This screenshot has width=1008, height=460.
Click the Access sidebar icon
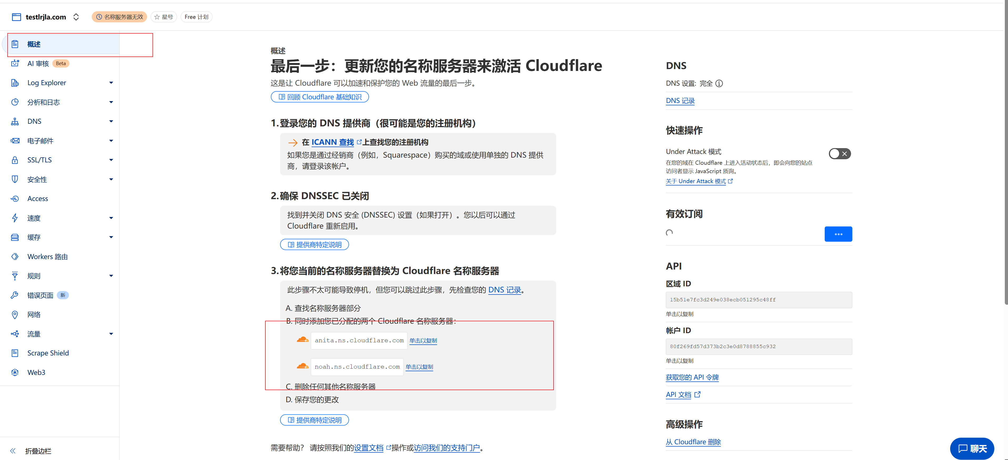[x=15, y=199]
